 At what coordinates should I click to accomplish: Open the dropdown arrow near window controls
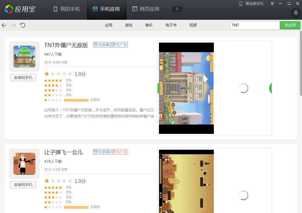click(x=272, y=3)
